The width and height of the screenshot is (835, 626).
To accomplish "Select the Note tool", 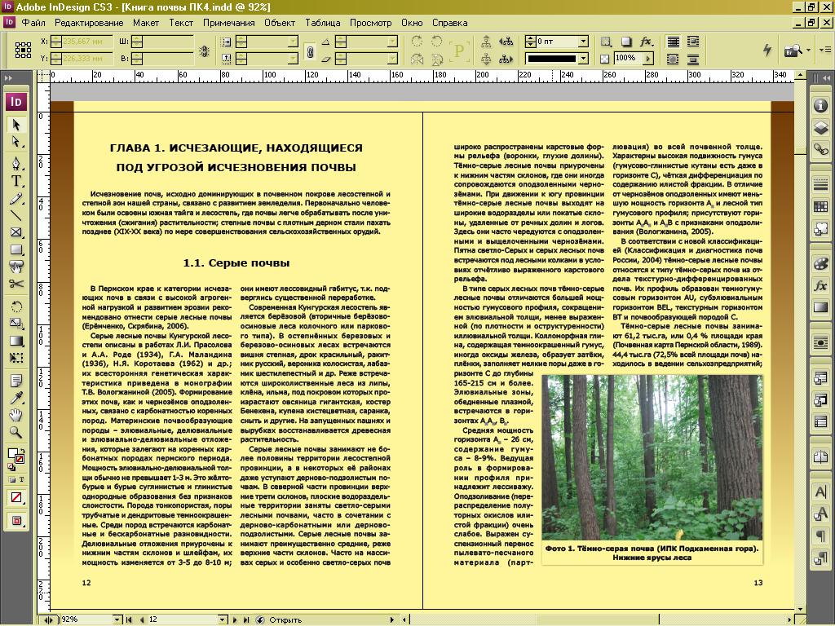I will coord(16,381).
